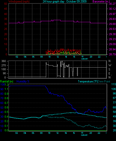116x141 pixels.
Task: Click temperature axis value 96
Action: click(114, 93)
